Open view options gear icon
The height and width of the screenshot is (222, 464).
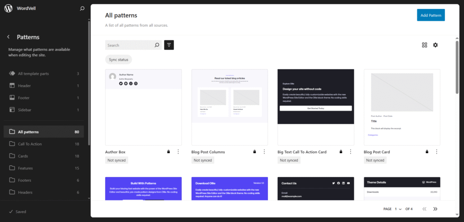point(435,45)
